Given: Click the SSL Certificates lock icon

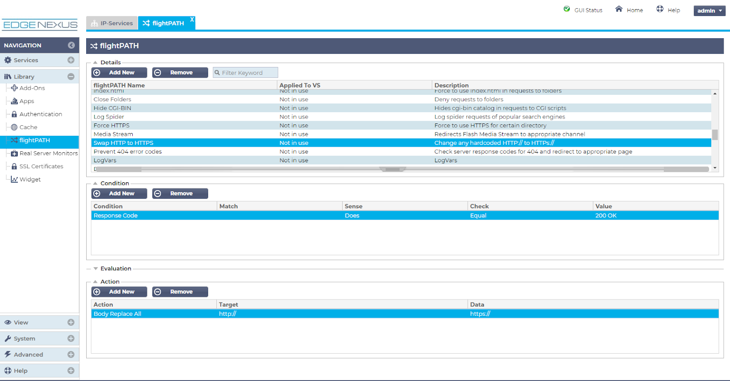Looking at the screenshot, I should pyautogui.click(x=14, y=166).
